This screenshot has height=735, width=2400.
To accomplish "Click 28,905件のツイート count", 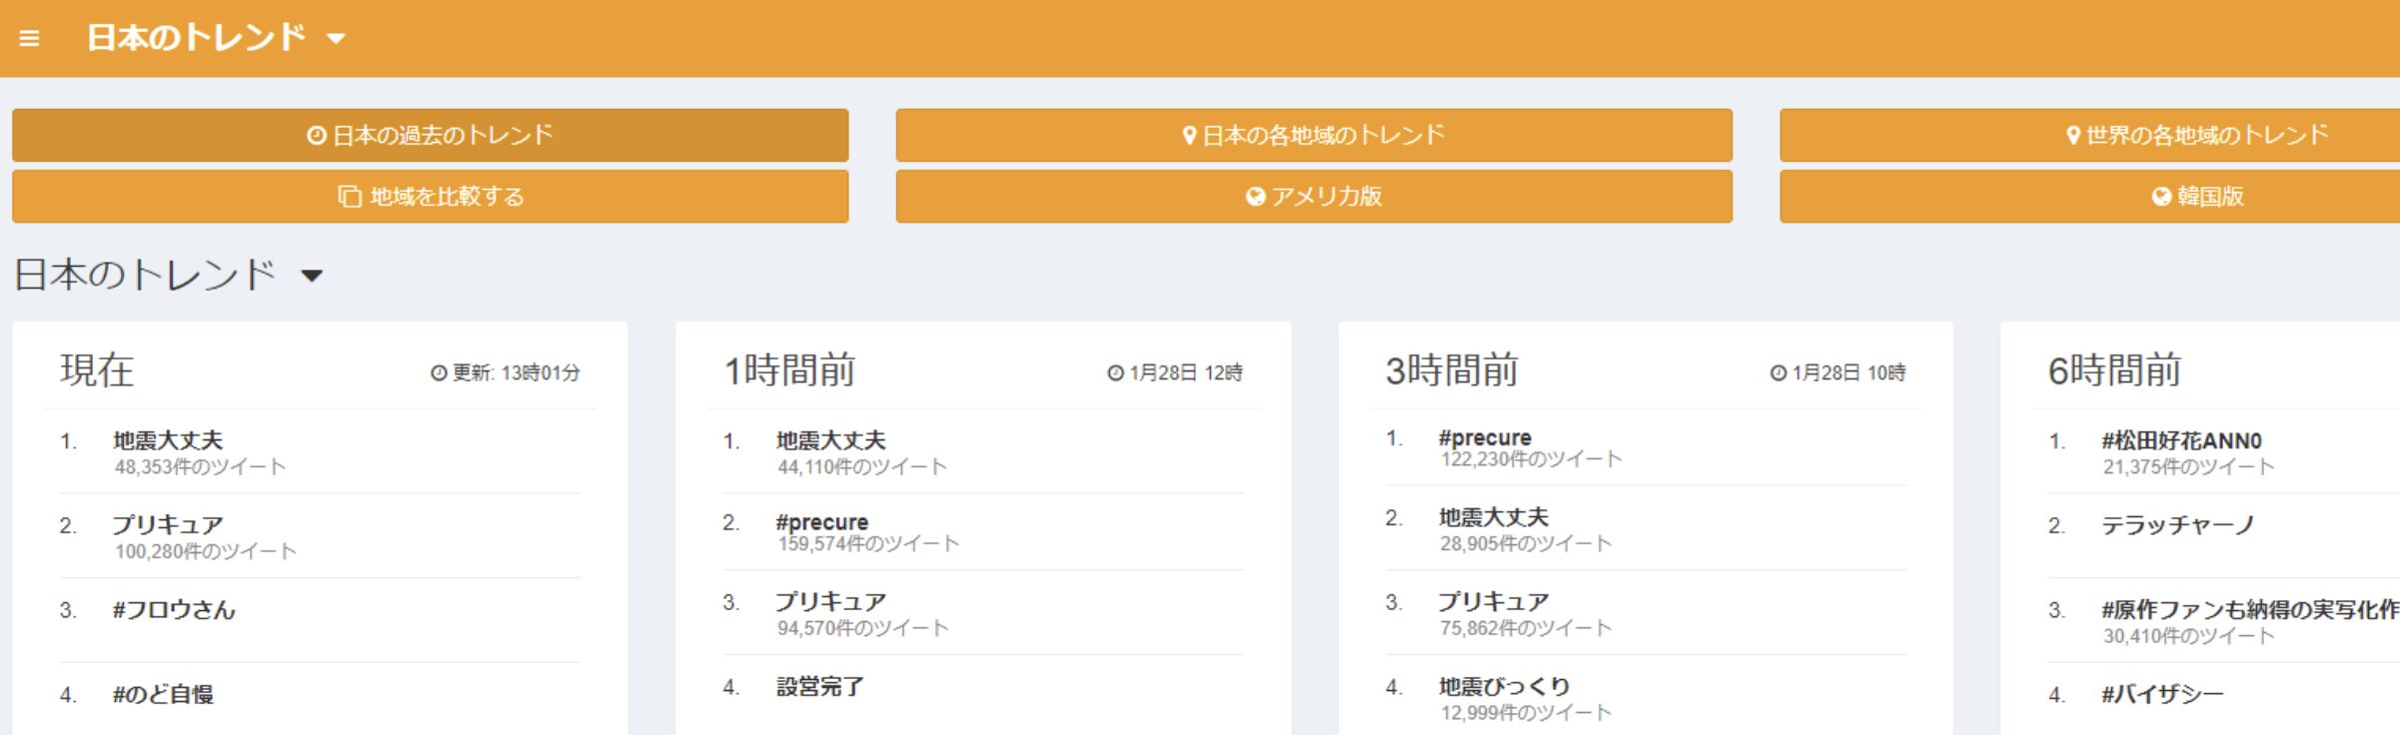I will pyautogui.click(x=1526, y=543).
